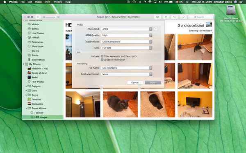Open the Info button in Photos toolbar
Viewport: 246px width, 153px height.
click(x=157, y=17)
